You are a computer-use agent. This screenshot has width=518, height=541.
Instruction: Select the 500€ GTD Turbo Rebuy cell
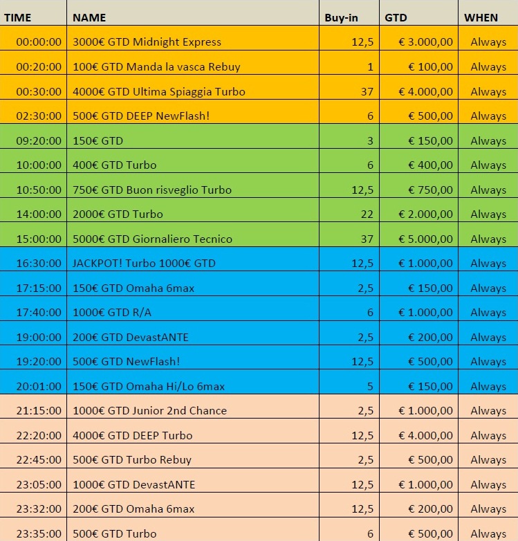132,460
